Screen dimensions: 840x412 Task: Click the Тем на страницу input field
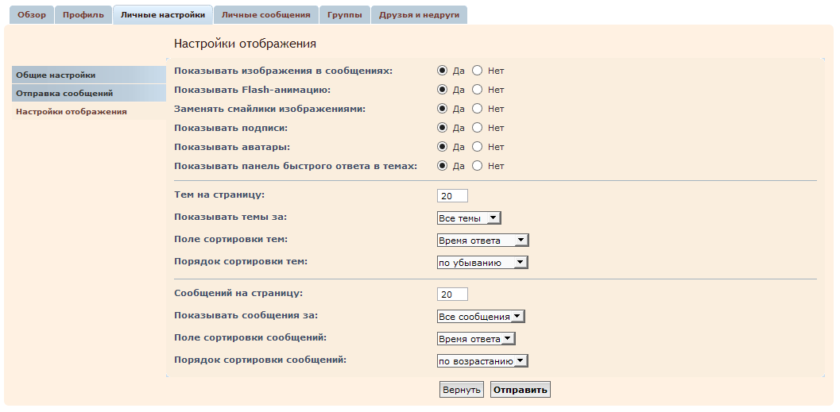pos(452,196)
